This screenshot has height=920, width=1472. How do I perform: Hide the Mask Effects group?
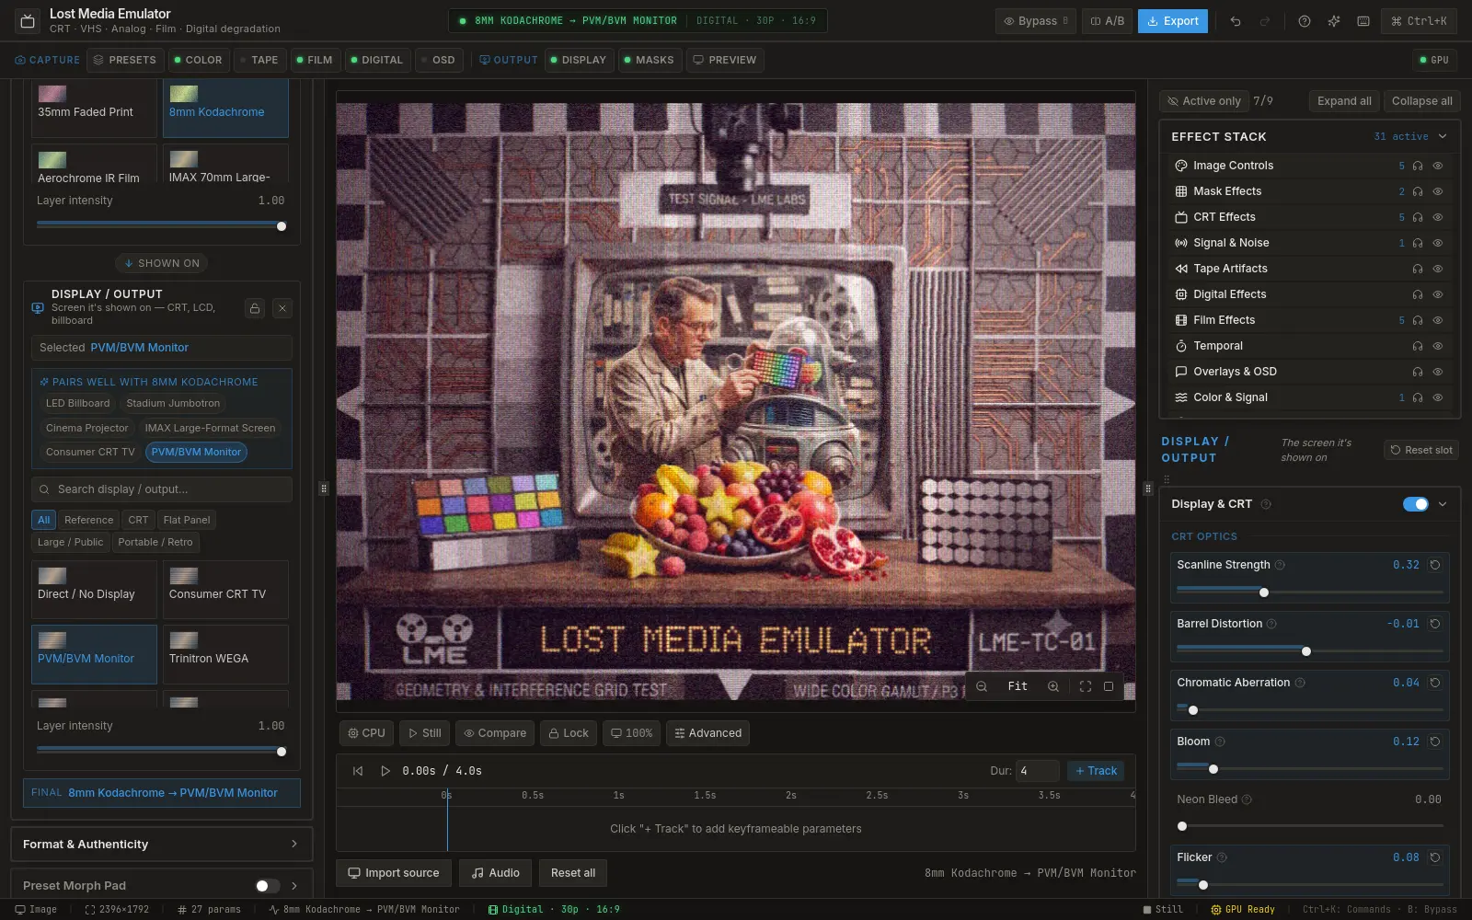1438,191
